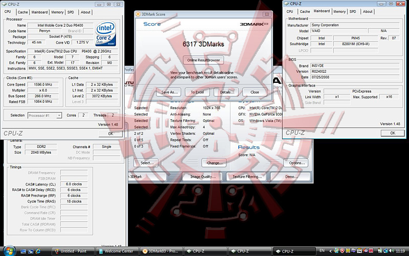The height and width of the screenshot is (256, 409).
Task: Select About tab in Sony mainboard CPU-Z window
Action: click(368, 11)
